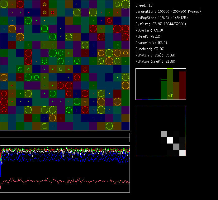This screenshot has width=218, height=200.
Task: Click the AvMatch (fitn) value
Action: tap(155, 55)
